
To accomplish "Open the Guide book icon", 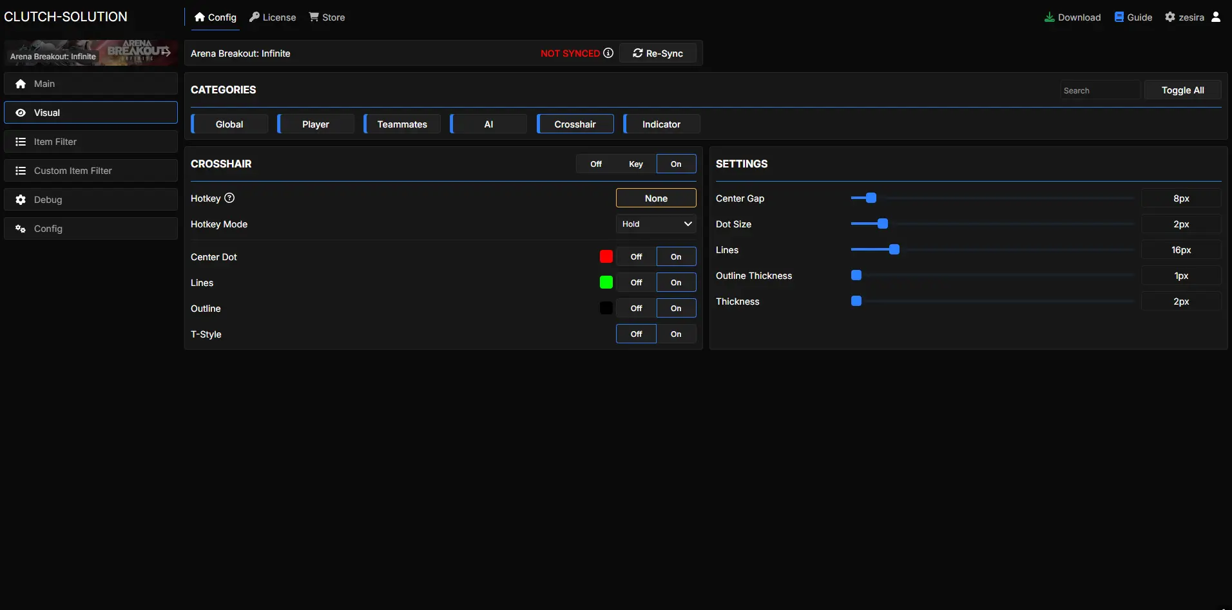I will tap(1119, 17).
